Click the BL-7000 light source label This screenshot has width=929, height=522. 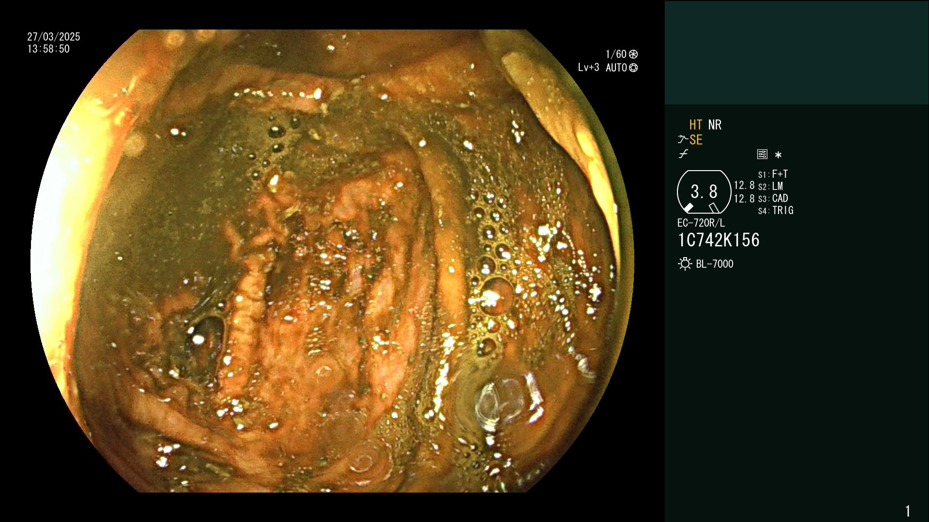pos(715,264)
